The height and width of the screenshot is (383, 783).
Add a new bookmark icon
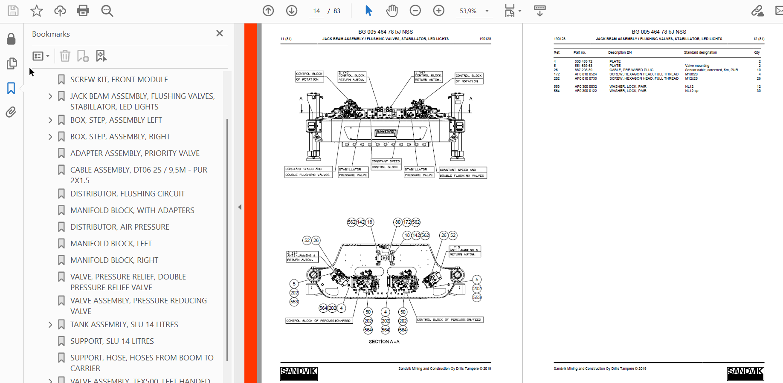point(83,56)
